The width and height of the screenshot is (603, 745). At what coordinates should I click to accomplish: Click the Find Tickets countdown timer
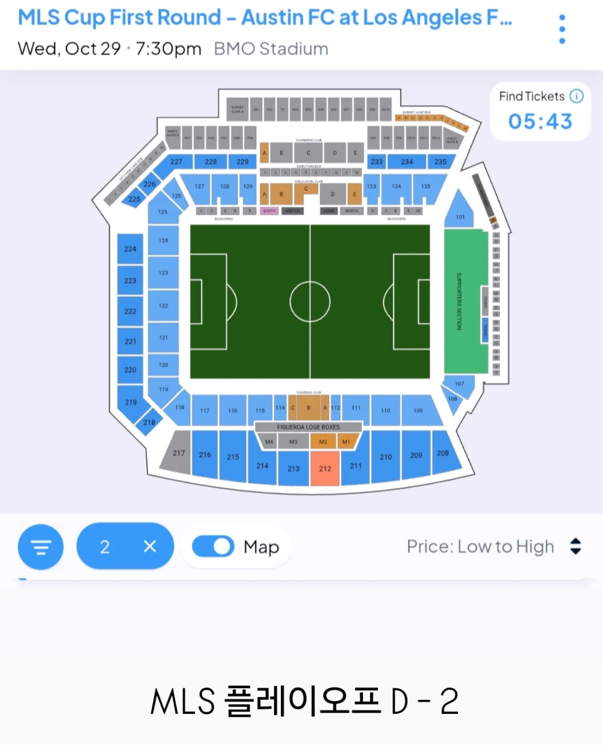[x=540, y=122]
